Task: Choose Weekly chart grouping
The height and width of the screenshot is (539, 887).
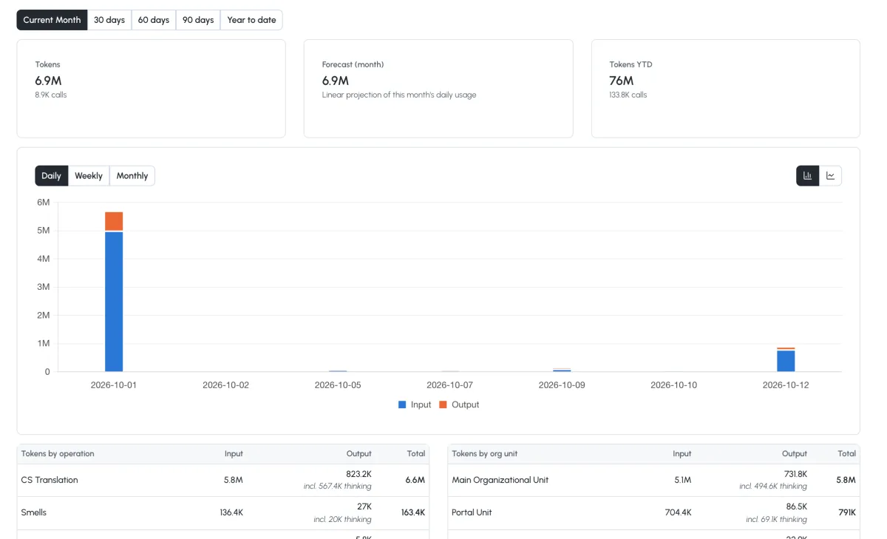Action: [x=89, y=176]
